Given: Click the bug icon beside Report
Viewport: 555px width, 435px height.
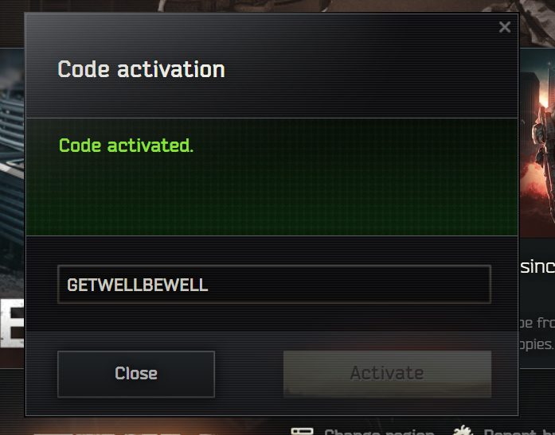Looking at the screenshot, I should tap(463, 431).
